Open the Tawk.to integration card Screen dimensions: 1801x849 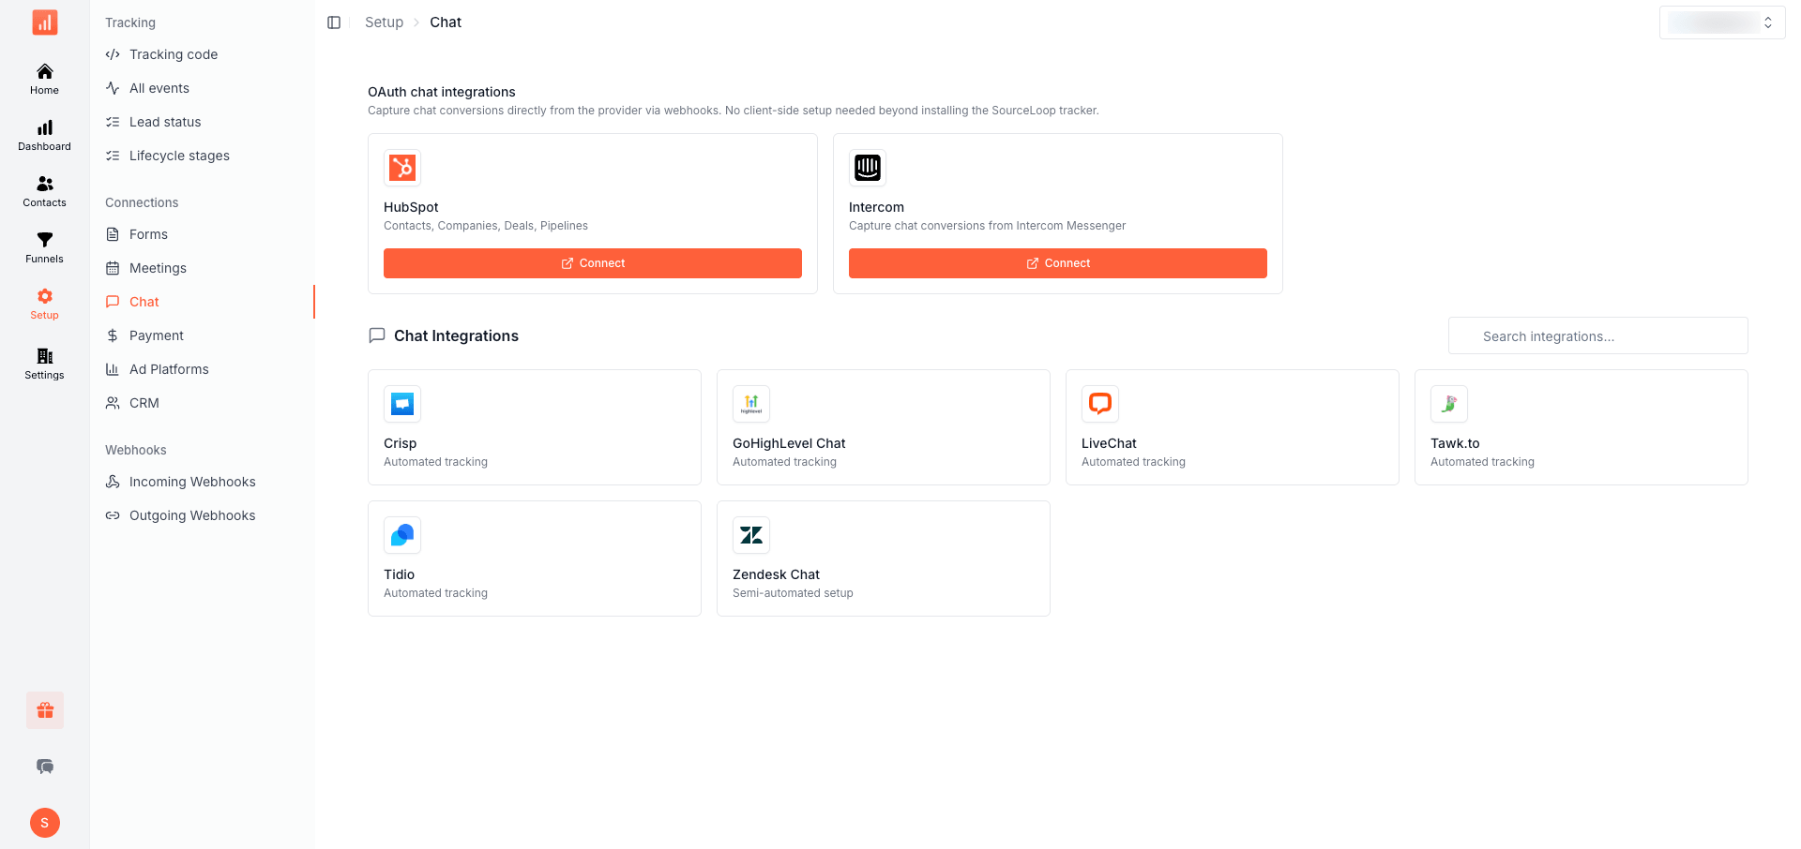(x=1582, y=427)
